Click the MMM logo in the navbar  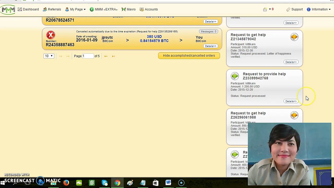8,10
